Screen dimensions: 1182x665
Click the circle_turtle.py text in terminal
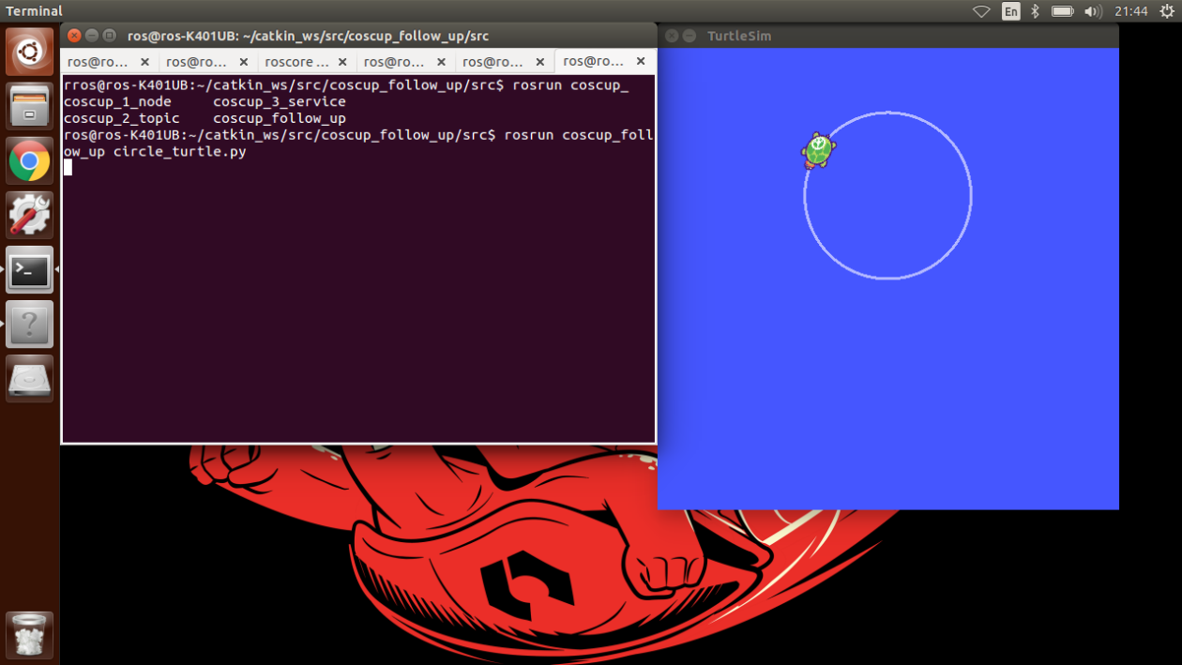[x=180, y=152]
